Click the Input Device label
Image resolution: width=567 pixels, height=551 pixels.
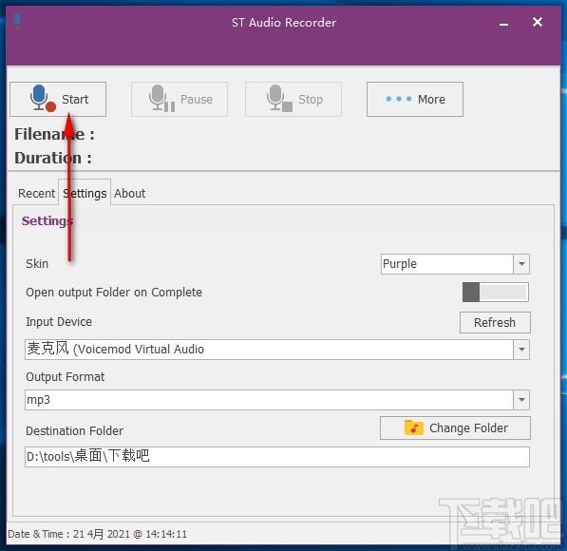[x=59, y=322]
